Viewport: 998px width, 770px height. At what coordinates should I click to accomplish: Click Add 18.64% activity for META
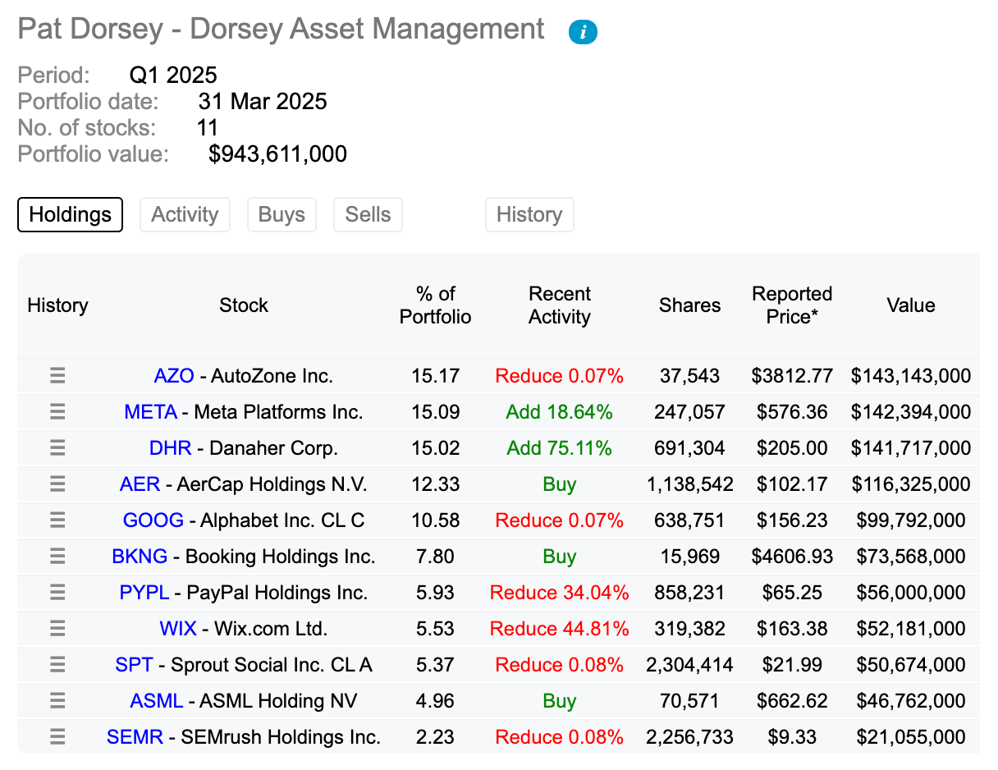[x=560, y=412]
